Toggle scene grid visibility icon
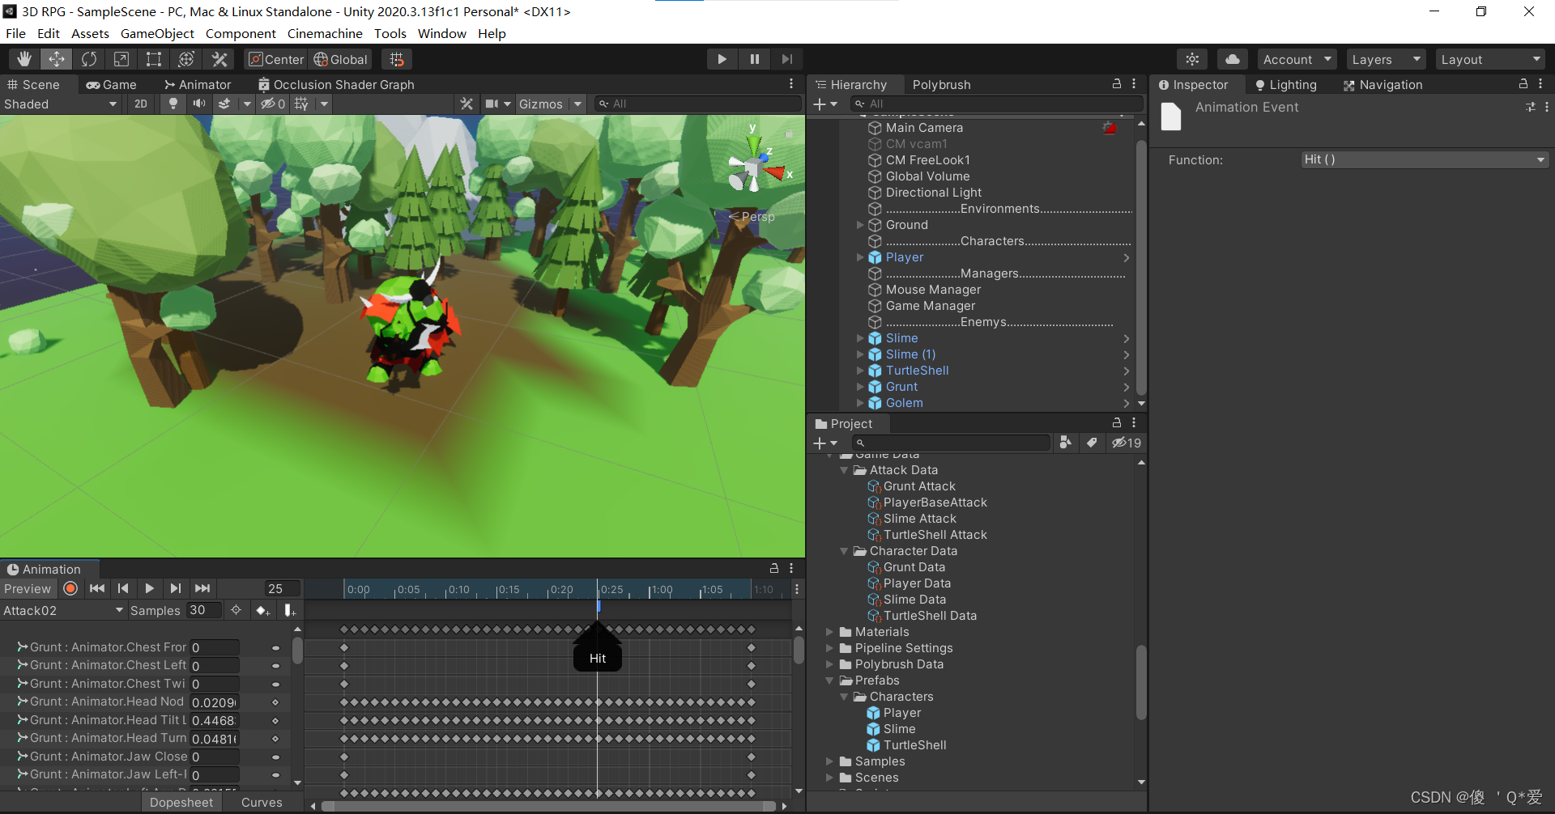 point(301,104)
